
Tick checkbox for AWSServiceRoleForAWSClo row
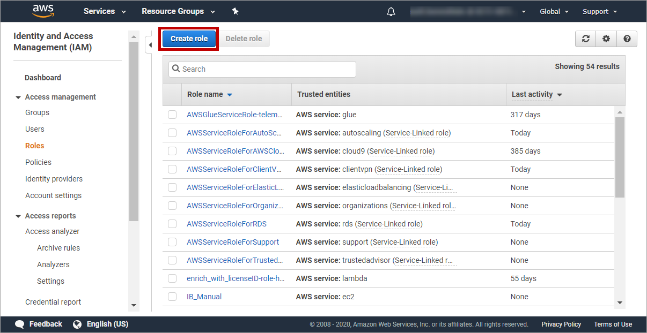172,151
